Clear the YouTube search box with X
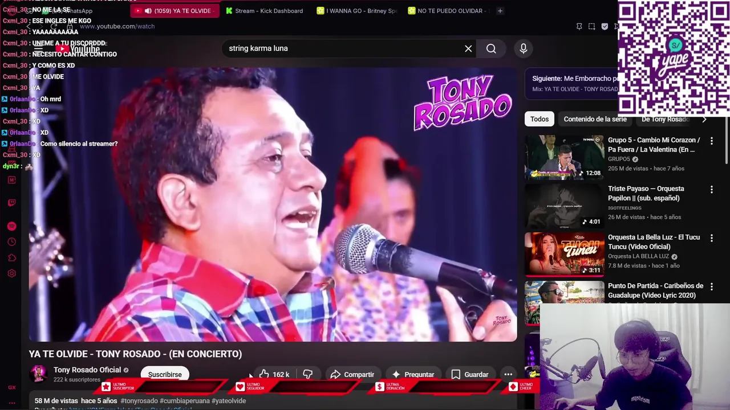The height and width of the screenshot is (410, 730). tap(468, 48)
